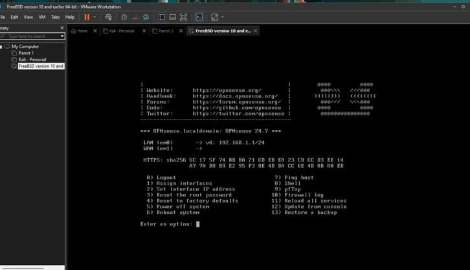Close the Kali - Personal tab

pos(144,31)
